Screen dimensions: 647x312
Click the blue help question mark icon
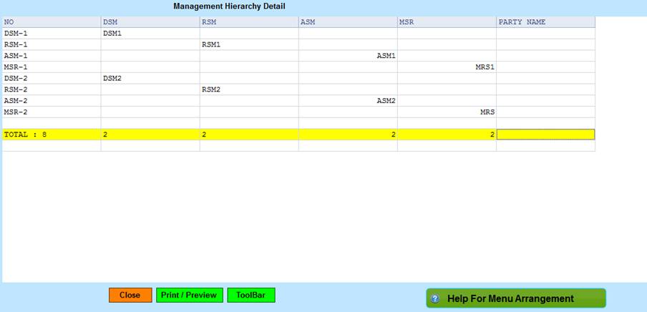tap(435, 298)
